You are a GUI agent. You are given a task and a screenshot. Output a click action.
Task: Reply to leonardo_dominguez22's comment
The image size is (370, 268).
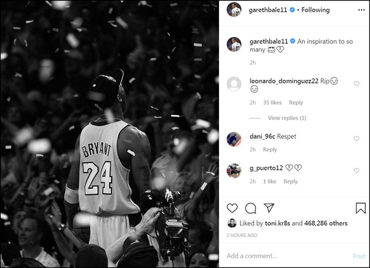point(296,102)
